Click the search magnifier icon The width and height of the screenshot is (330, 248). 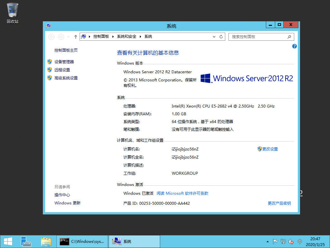289,37
